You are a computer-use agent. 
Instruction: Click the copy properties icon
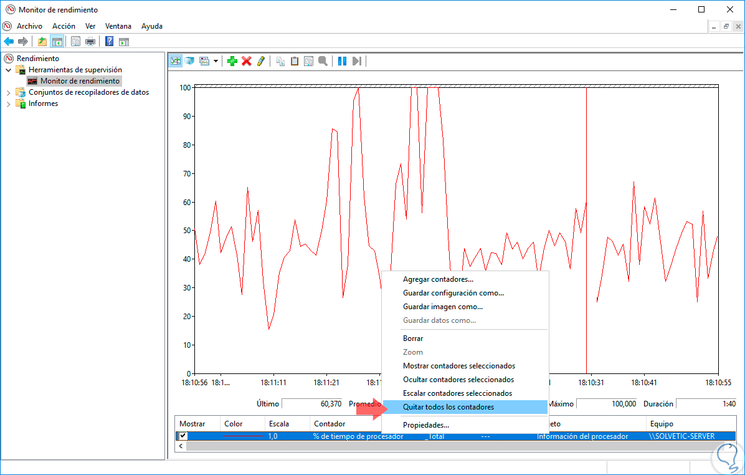(280, 61)
